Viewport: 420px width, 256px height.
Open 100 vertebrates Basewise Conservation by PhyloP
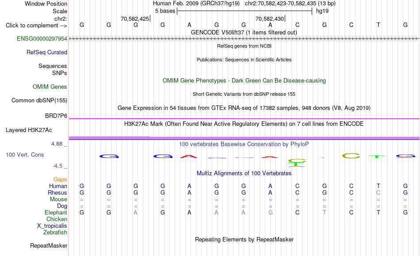[x=244, y=144]
